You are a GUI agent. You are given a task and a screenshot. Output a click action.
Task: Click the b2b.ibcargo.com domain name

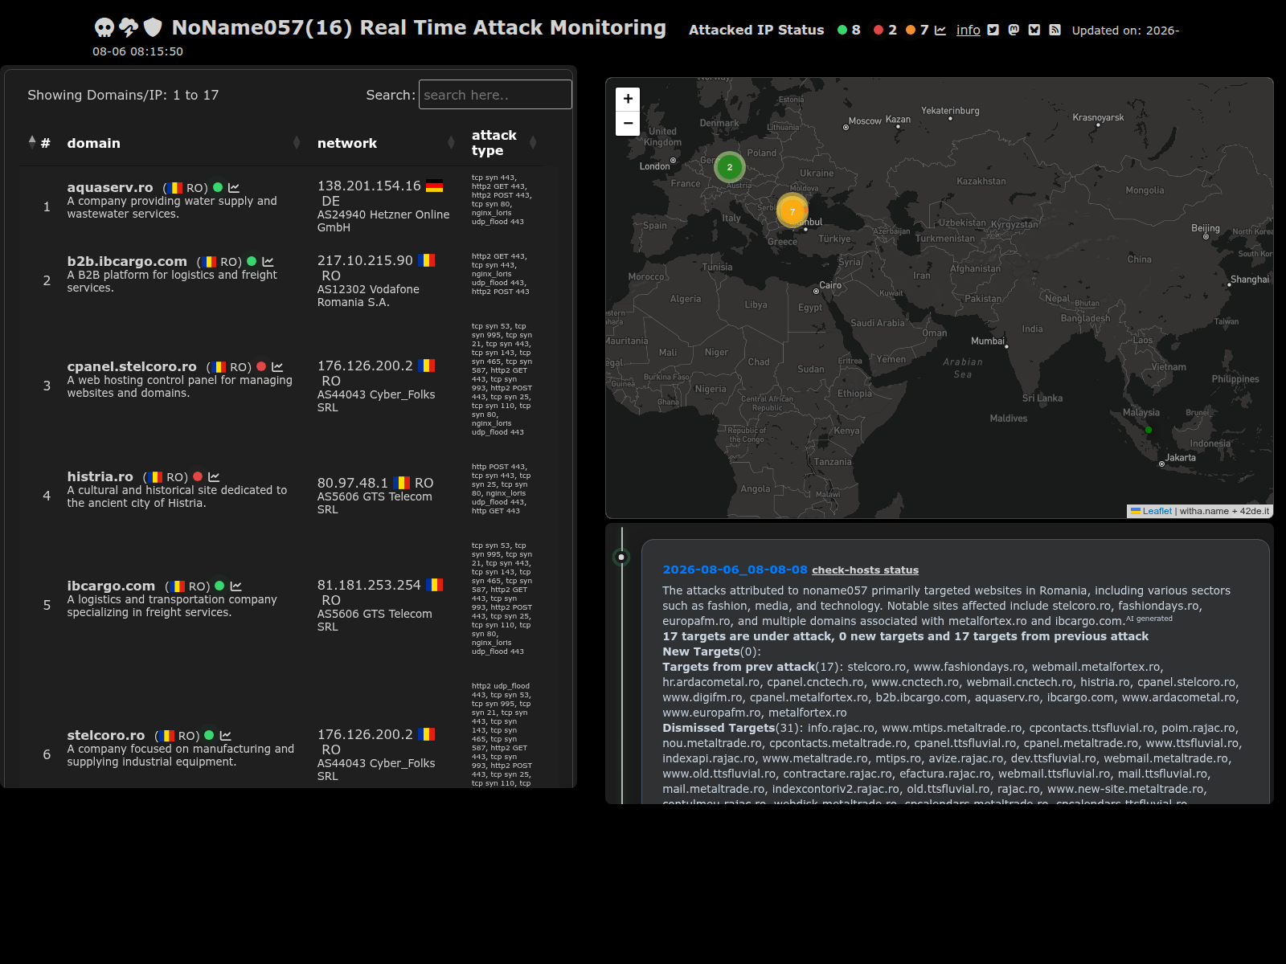tap(127, 261)
